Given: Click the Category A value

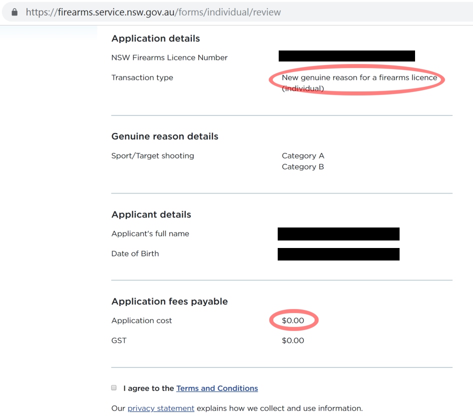Looking at the screenshot, I should click(x=303, y=156).
